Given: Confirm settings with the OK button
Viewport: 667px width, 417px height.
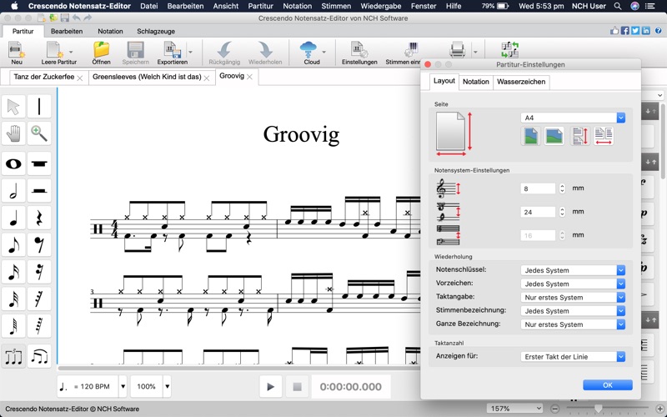Looking at the screenshot, I should pos(608,384).
